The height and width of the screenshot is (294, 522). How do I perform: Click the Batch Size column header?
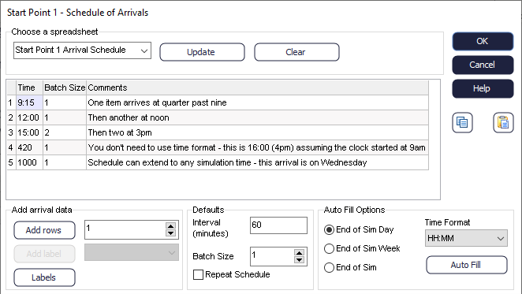point(65,87)
